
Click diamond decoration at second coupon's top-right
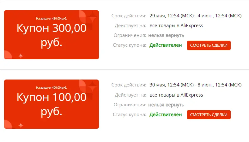(92, 86)
